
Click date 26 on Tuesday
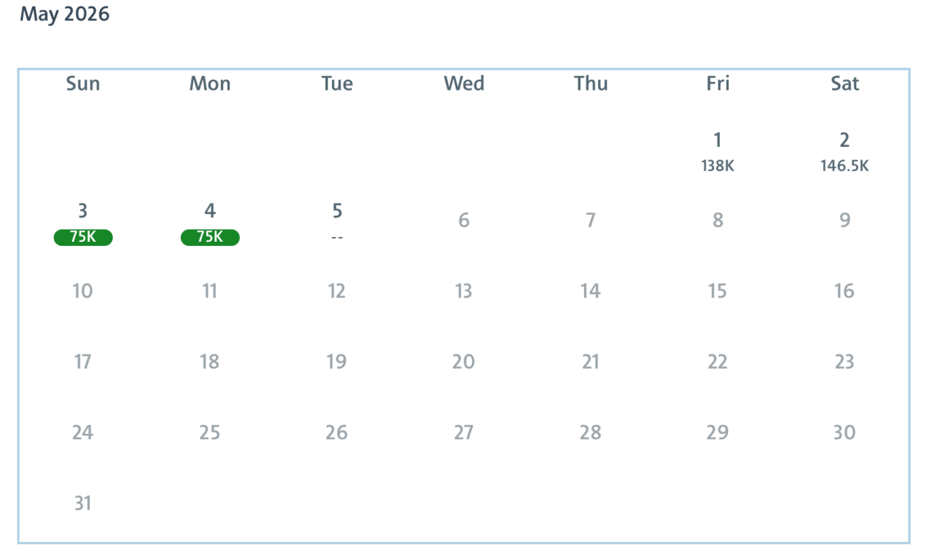(x=337, y=432)
